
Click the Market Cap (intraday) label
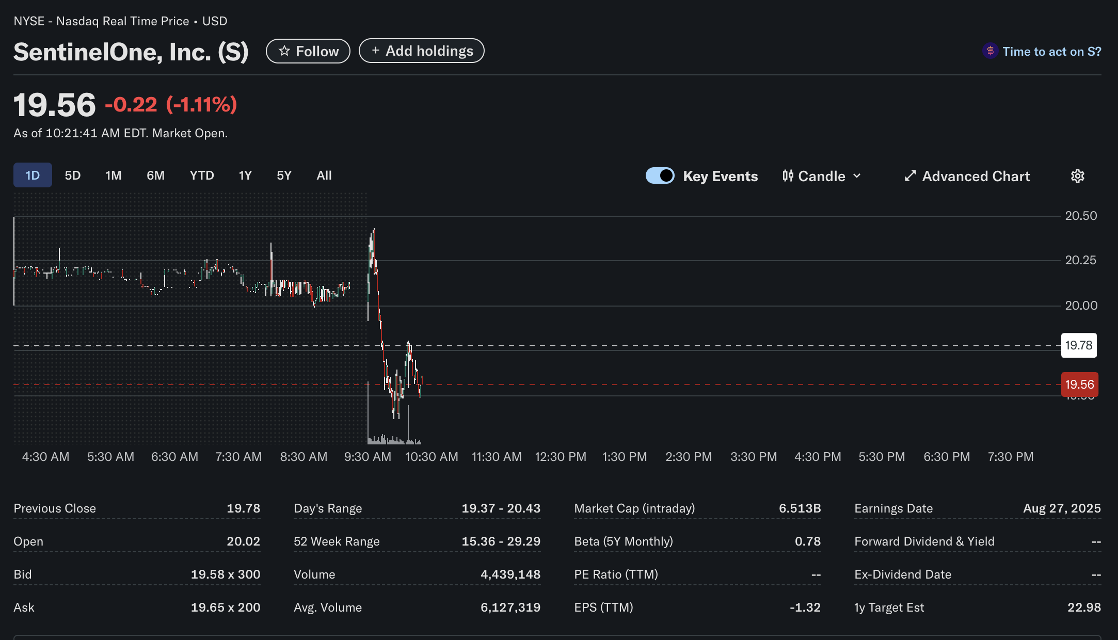[x=634, y=508]
